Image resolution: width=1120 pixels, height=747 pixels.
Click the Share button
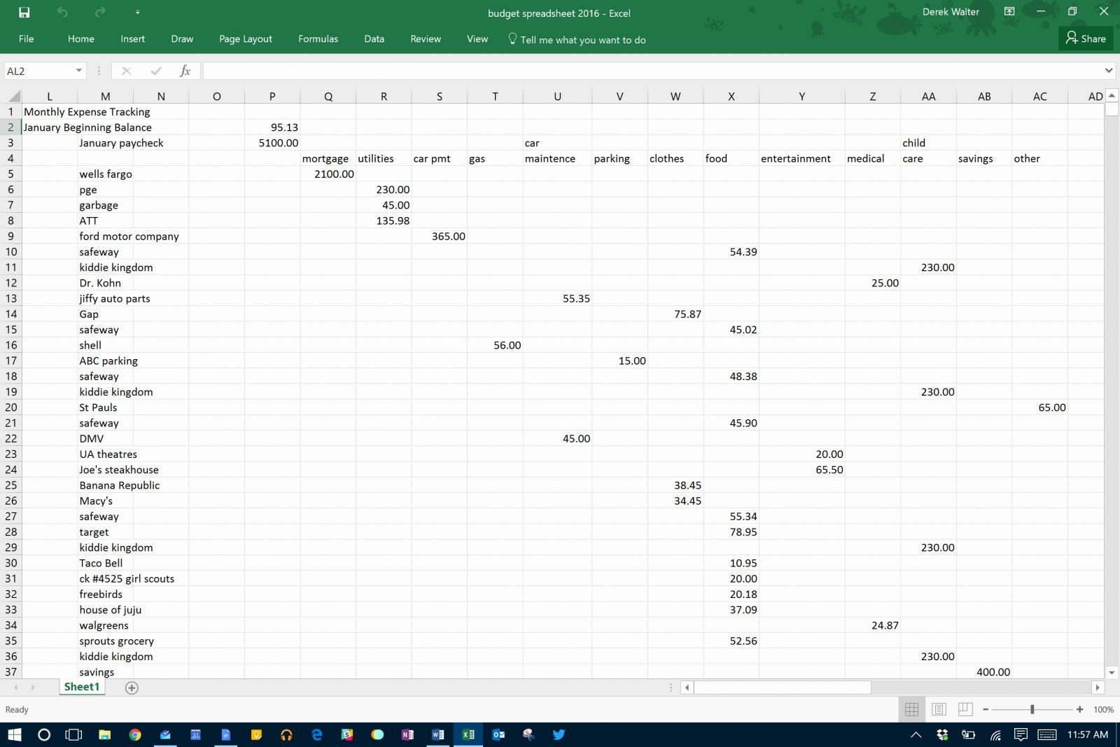pos(1086,39)
